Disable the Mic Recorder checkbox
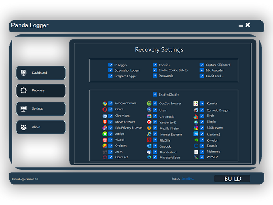 202,70
